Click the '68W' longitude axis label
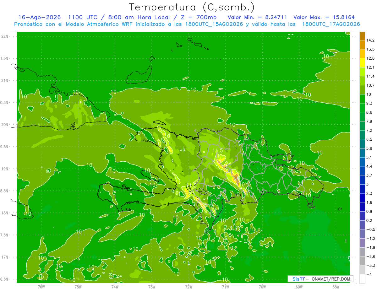 336,287
